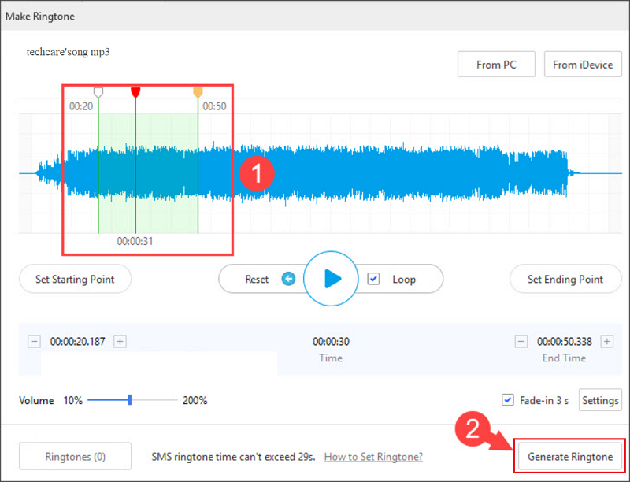
Task: Open the How to Set Ringtone link
Action: pos(373,457)
